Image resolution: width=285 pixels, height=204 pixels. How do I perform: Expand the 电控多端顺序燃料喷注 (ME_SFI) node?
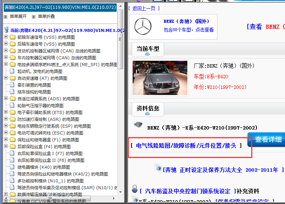[6, 64]
